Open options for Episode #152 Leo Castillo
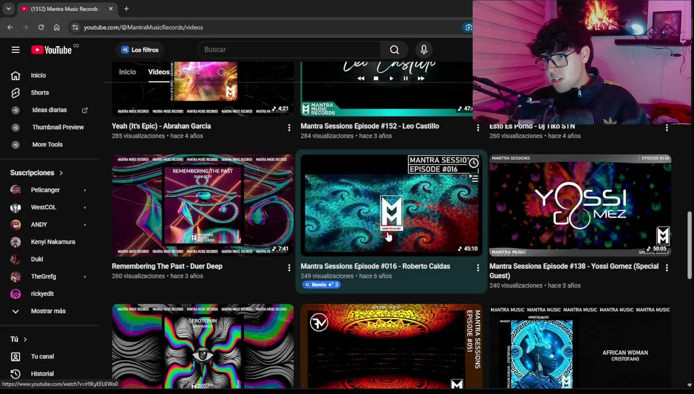694x394 pixels. (x=477, y=128)
